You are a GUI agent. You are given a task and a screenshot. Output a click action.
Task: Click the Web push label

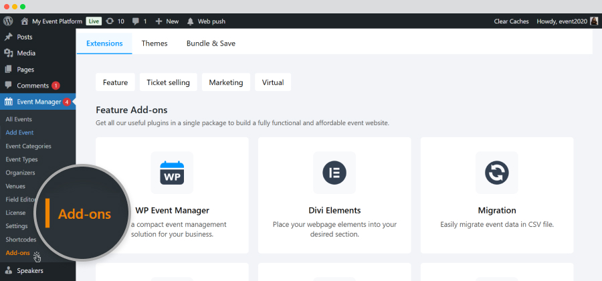(211, 21)
